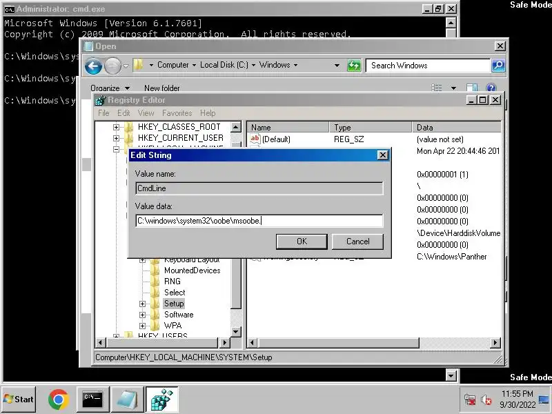Sort values by Name column

point(288,128)
